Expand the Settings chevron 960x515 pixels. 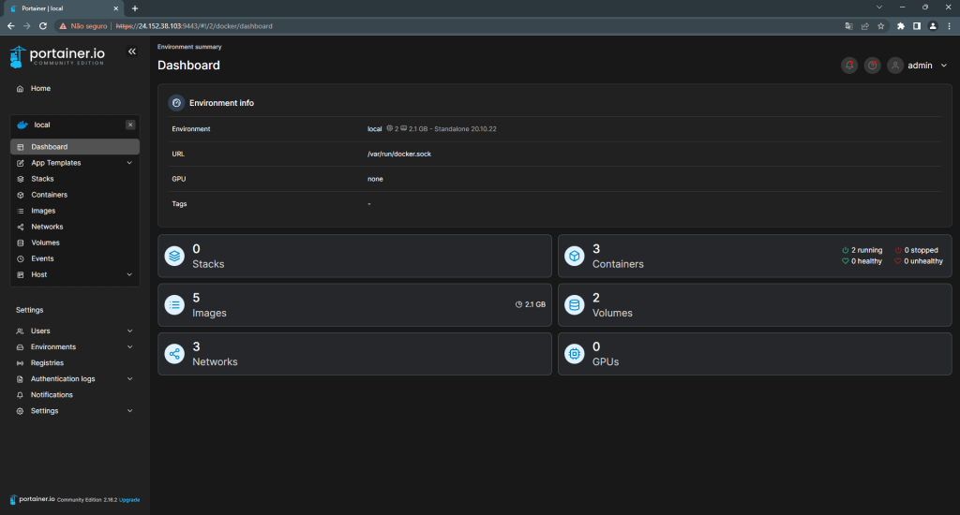(129, 411)
